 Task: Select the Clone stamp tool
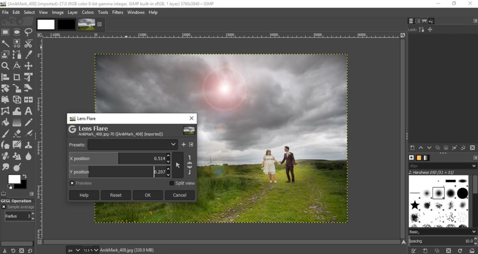[28, 145]
